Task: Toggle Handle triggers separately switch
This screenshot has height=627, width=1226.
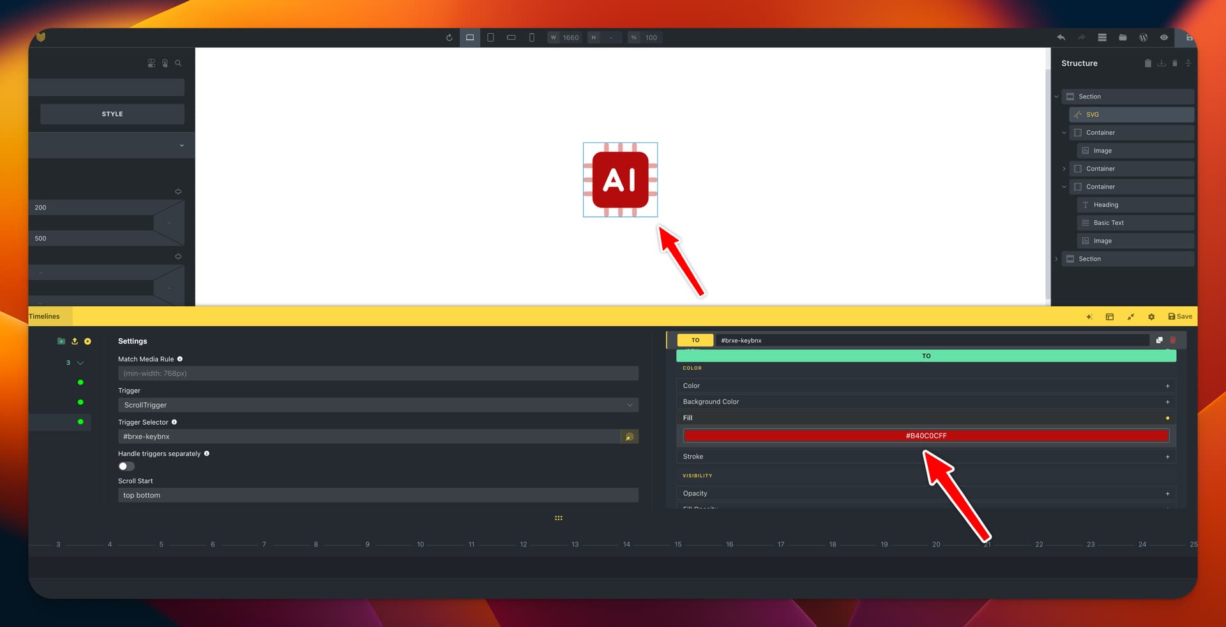Action: point(126,466)
